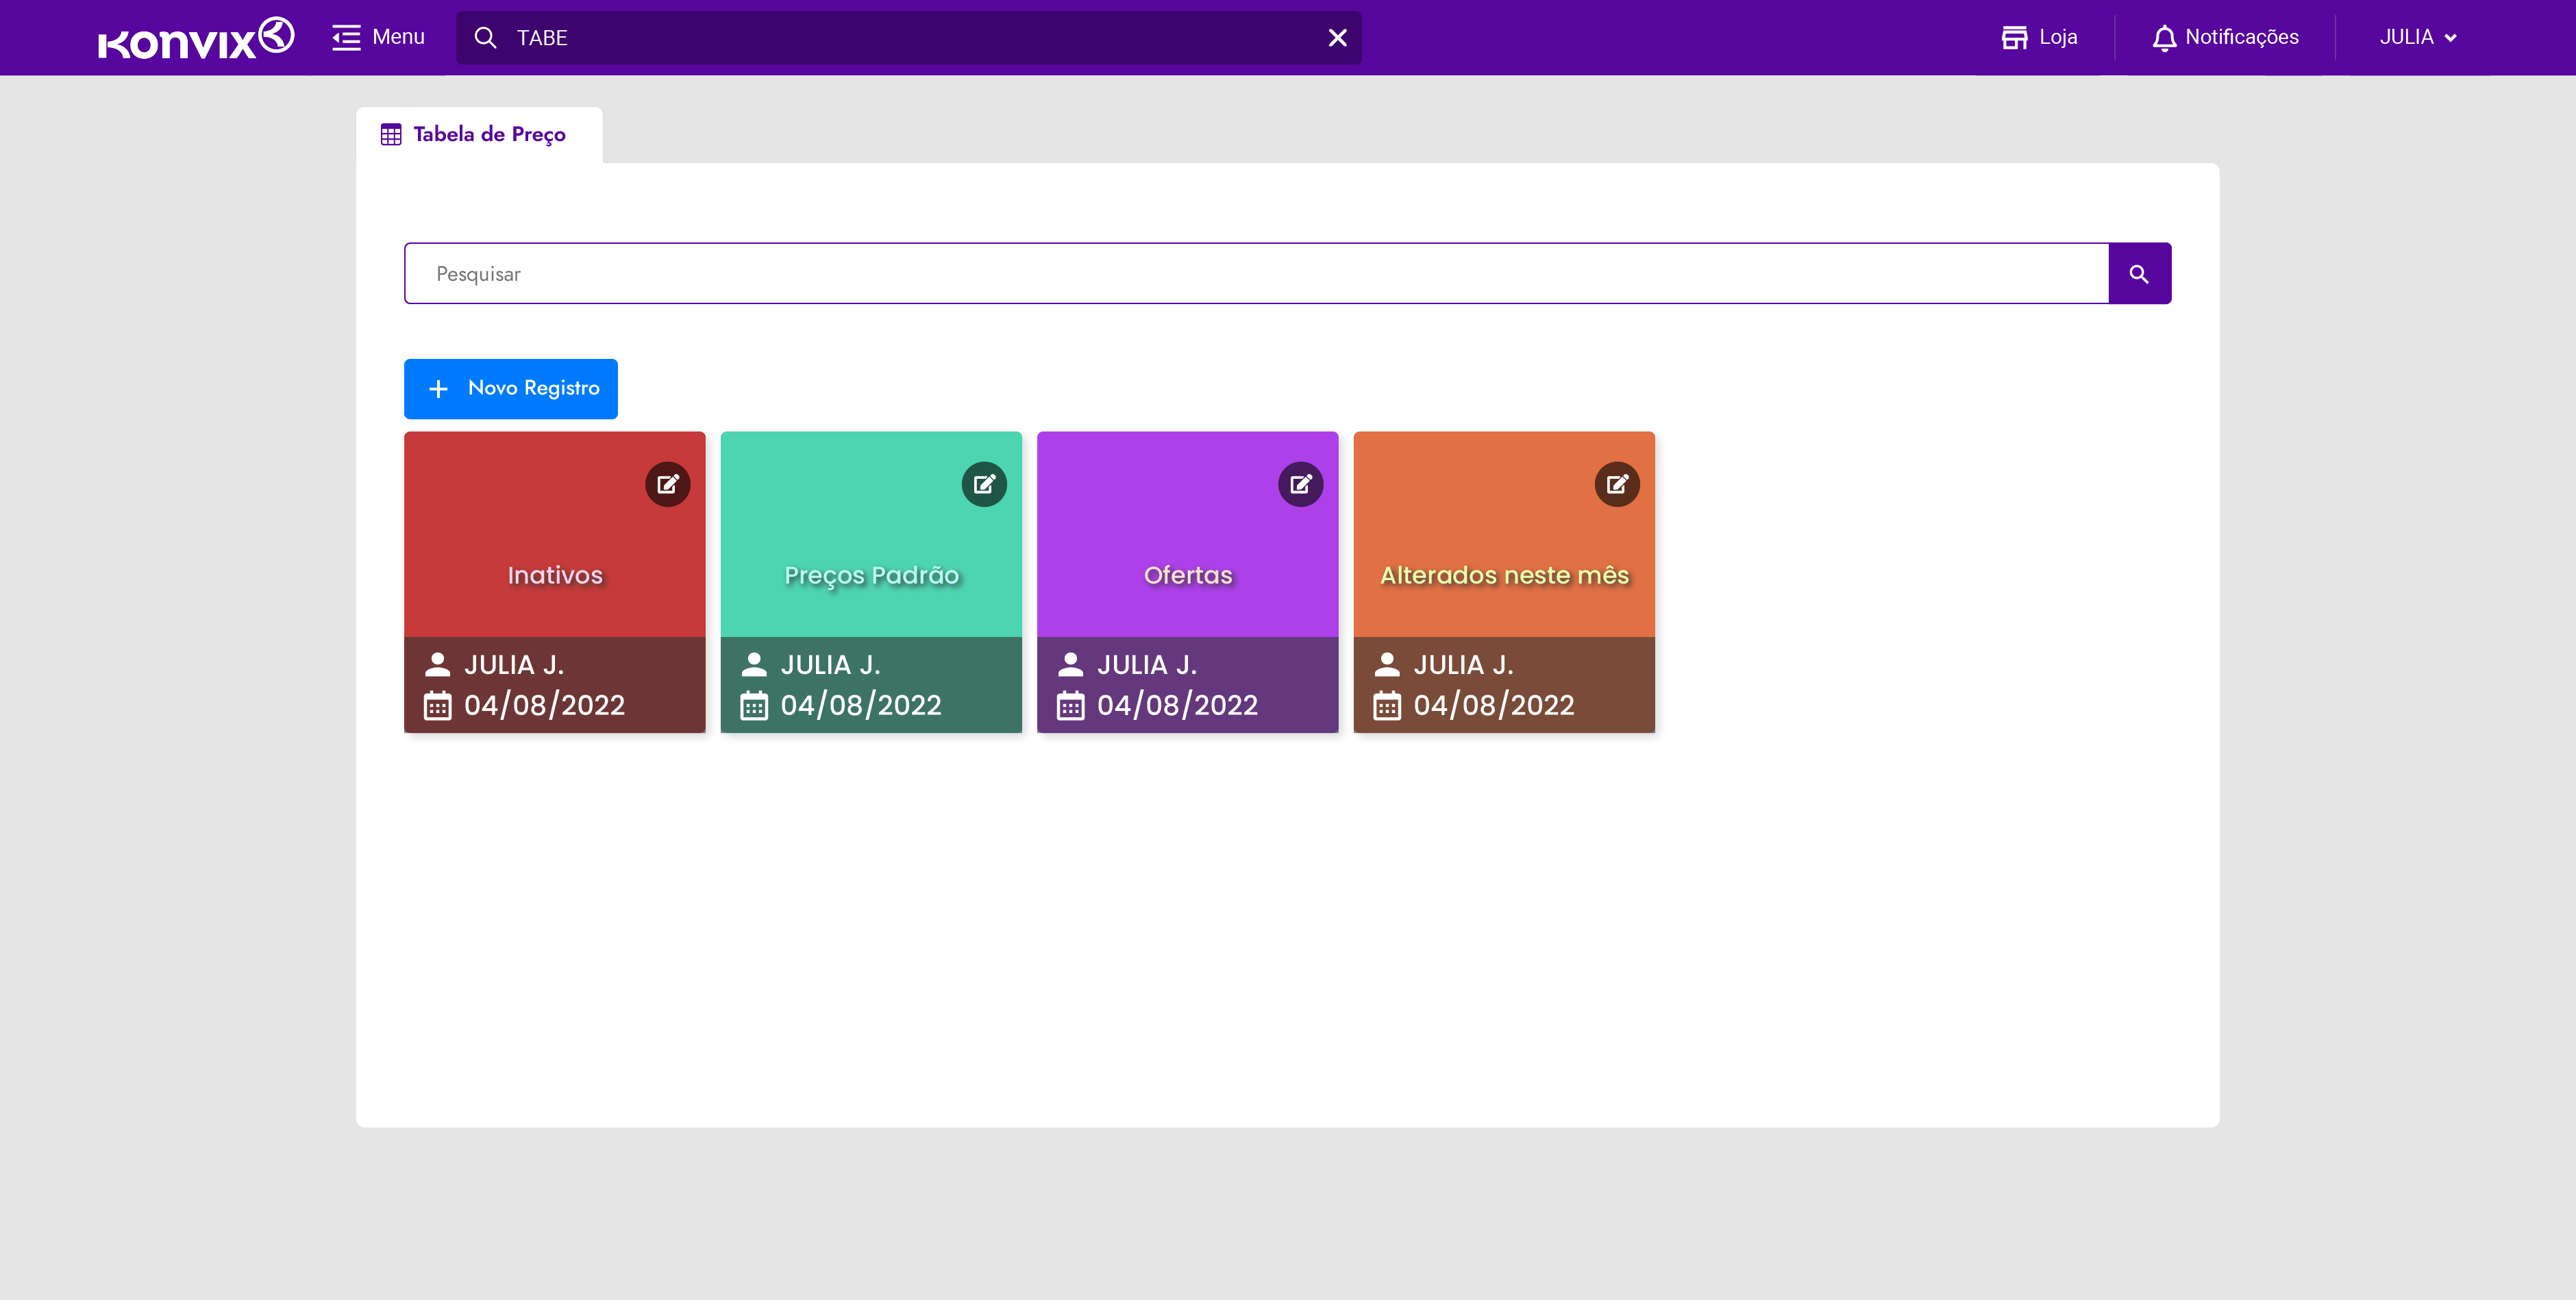
Task: Click the top bar search magnifier icon
Action: [485, 38]
